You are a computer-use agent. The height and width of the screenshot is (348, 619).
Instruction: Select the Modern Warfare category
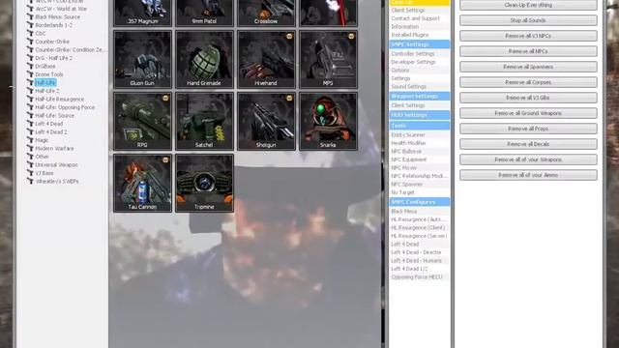tap(54, 148)
